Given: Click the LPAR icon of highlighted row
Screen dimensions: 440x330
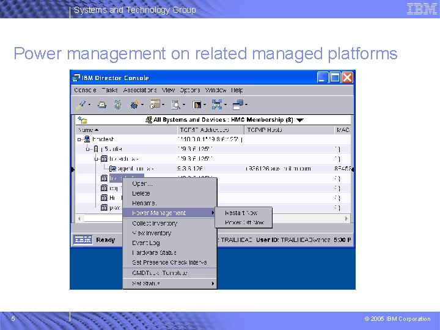Looking at the screenshot, I should click(104, 178).
